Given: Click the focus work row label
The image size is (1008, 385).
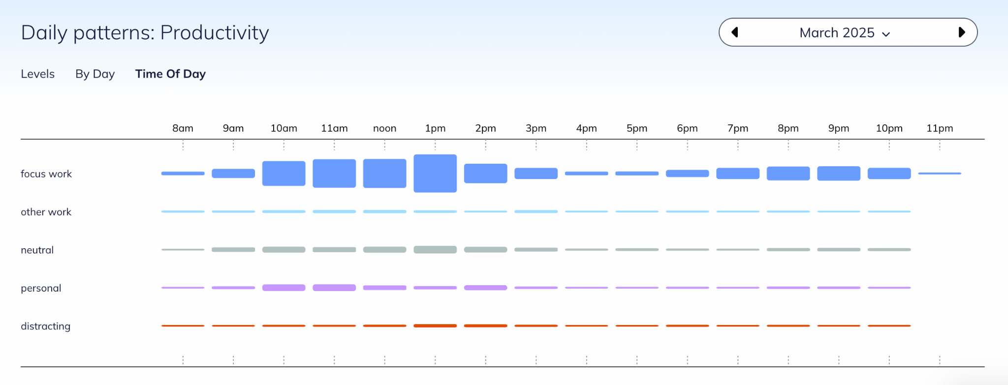Looking at the screenshot, I should point(46,174).
